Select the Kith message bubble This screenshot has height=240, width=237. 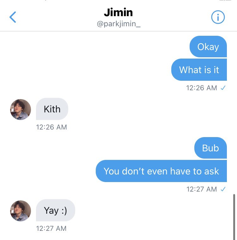tap(52, 109)
